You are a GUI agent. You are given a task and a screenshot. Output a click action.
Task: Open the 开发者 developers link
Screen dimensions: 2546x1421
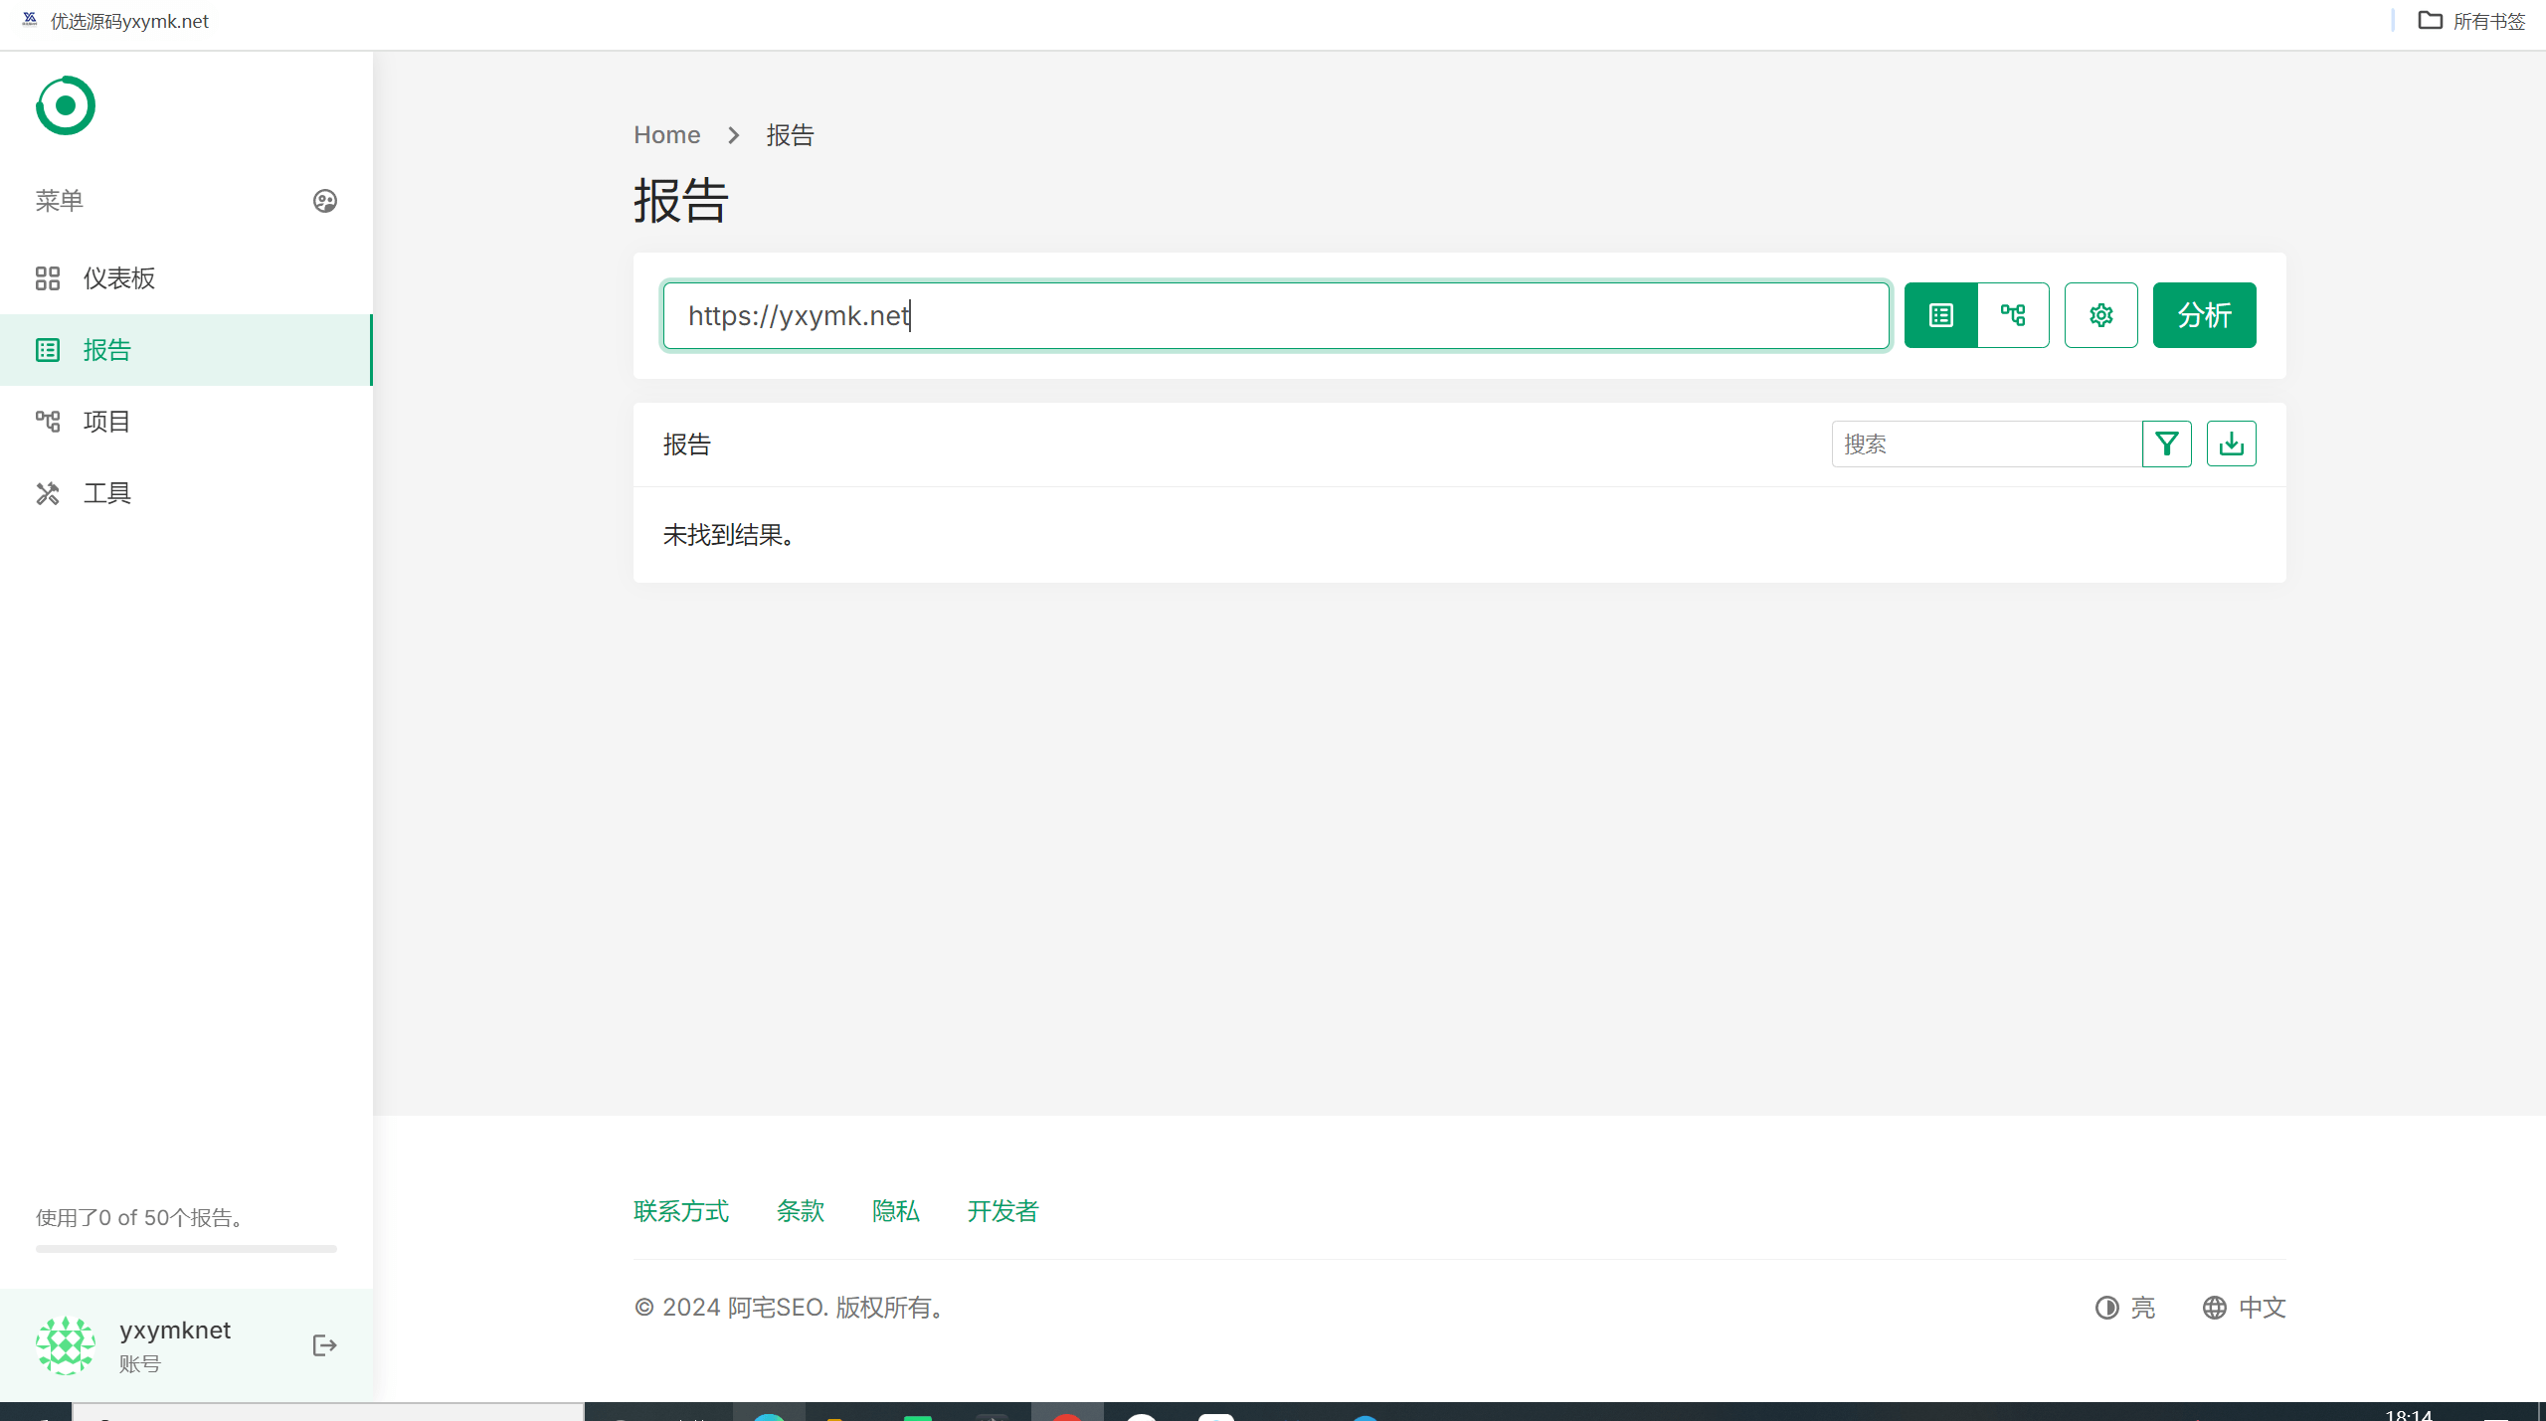(1003, 1211)
